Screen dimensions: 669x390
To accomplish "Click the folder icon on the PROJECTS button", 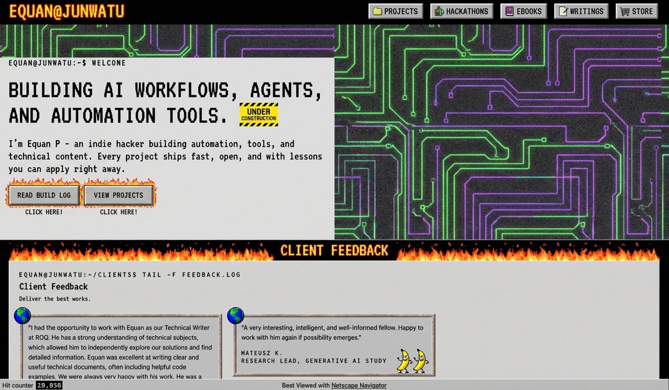I will point(378,11).
